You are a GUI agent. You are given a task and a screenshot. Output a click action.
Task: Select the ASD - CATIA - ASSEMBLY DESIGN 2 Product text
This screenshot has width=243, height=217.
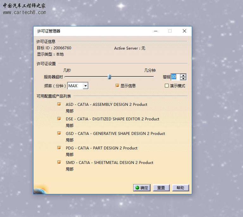(x=106, y=105)
